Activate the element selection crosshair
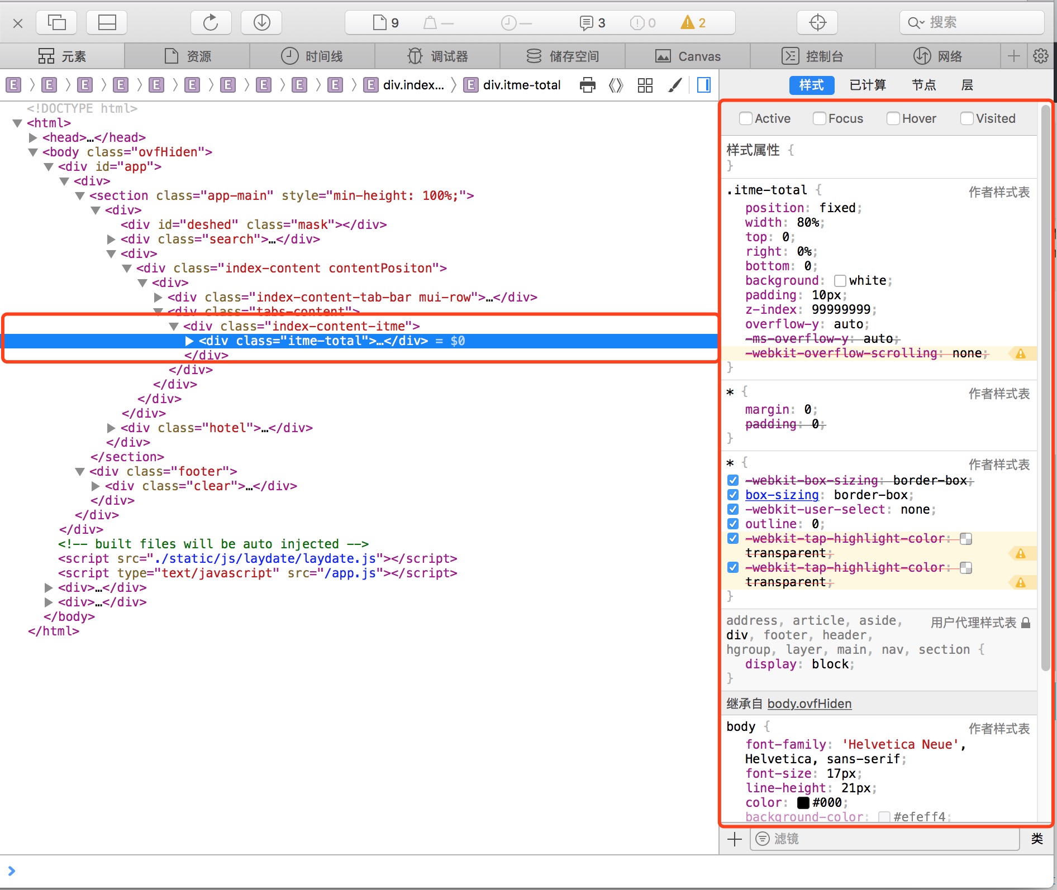 tap(817, 23)
